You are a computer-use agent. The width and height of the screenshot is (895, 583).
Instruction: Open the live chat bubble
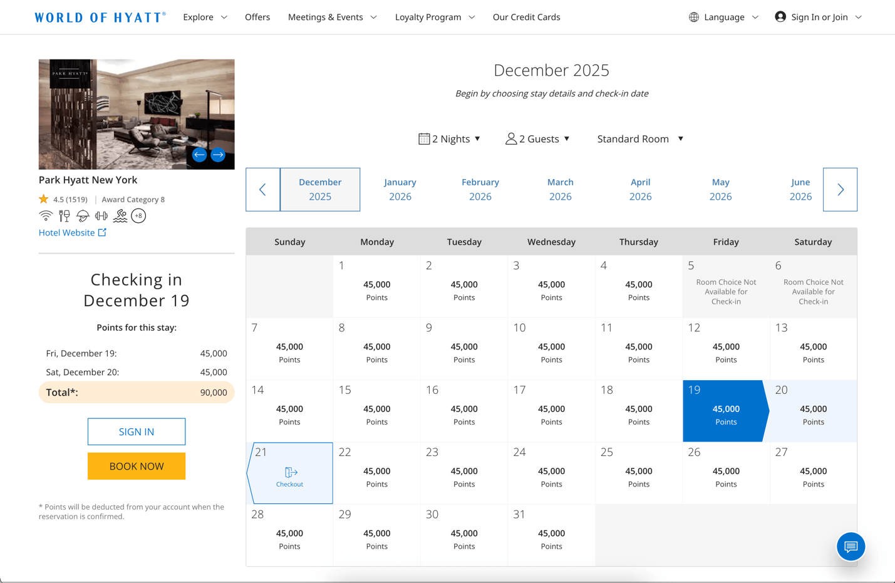850,546
